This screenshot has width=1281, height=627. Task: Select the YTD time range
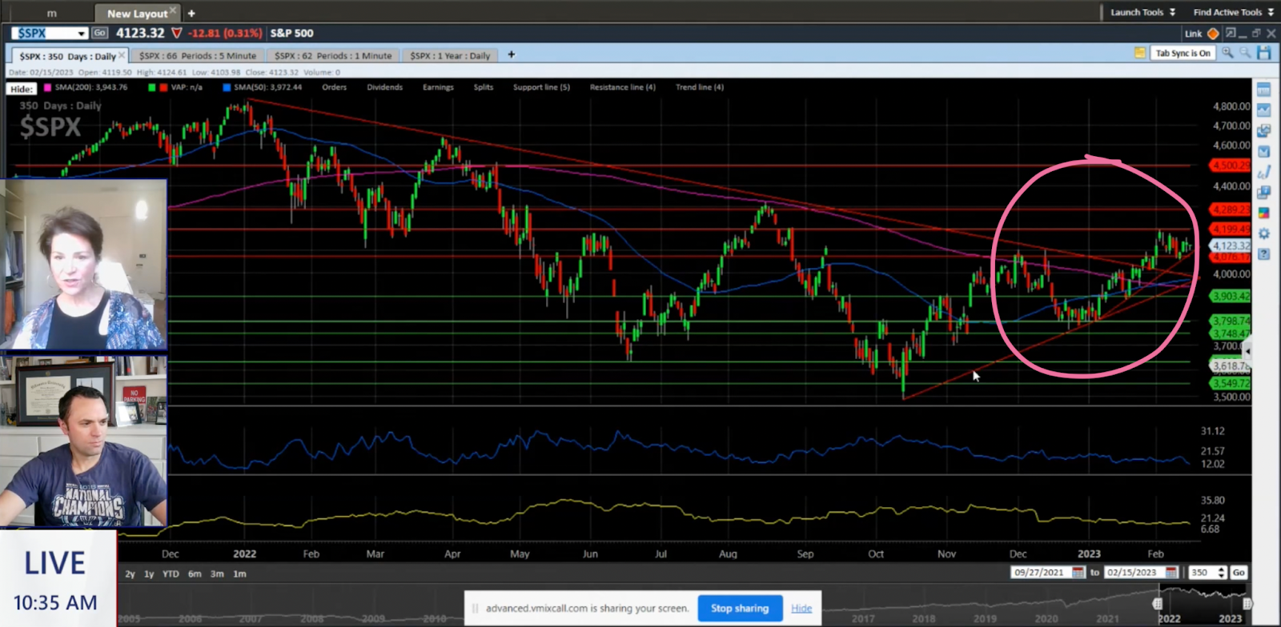171,573
